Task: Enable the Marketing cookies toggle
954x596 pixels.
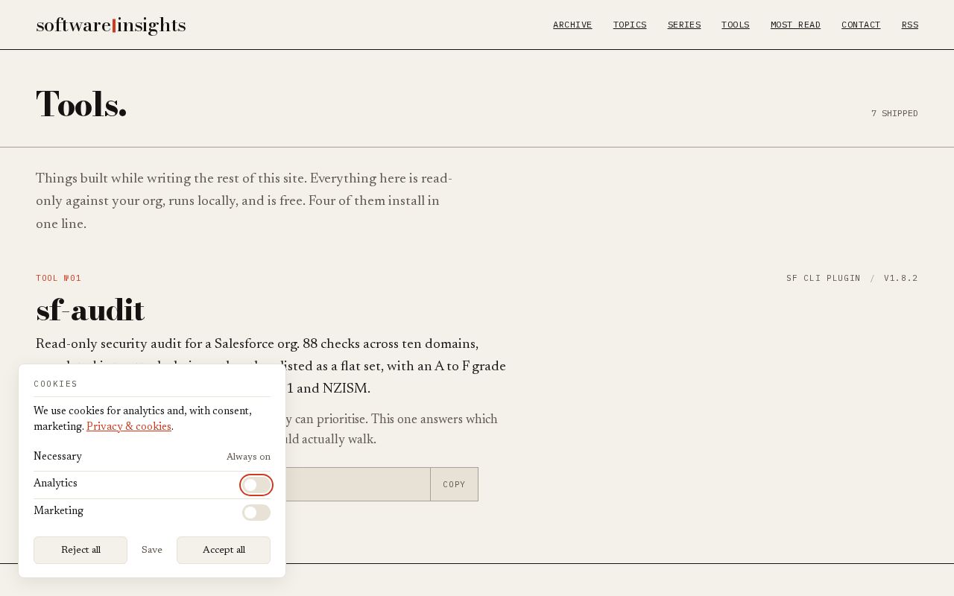Action: pos(256,513)
